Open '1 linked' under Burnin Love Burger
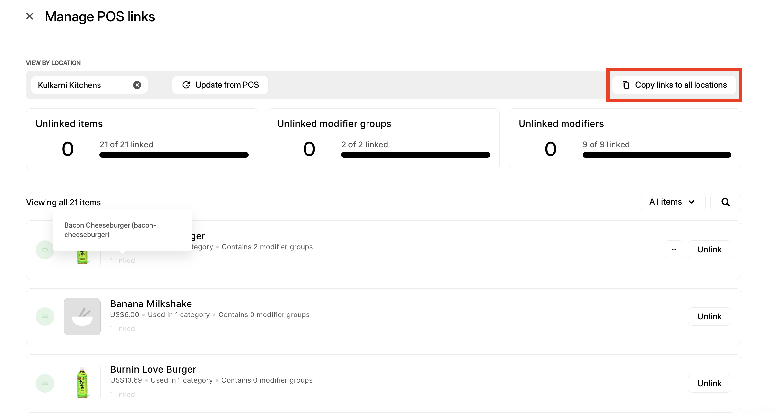Image resolution: width=775 pixels, height=415 pixels. coord(122,395)
